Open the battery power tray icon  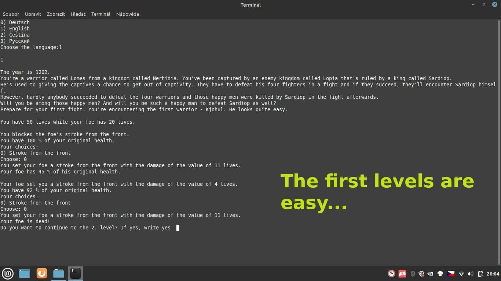tap(480, 274)
